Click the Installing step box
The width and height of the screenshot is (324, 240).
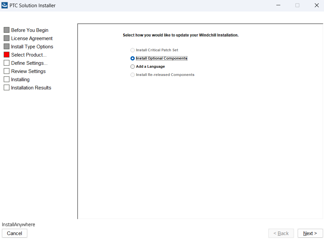coord(7,79)
